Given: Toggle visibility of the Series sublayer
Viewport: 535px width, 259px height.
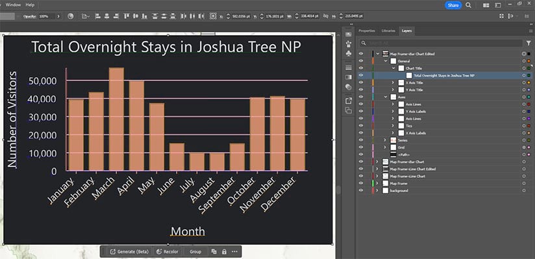Looking at the screenshot, I should 361,140.
